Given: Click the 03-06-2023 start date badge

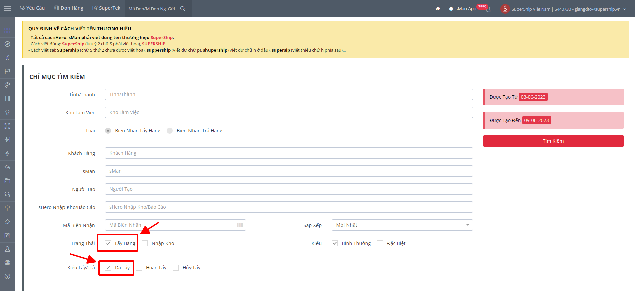Looking at the screenshot, I should click(533, 97).
